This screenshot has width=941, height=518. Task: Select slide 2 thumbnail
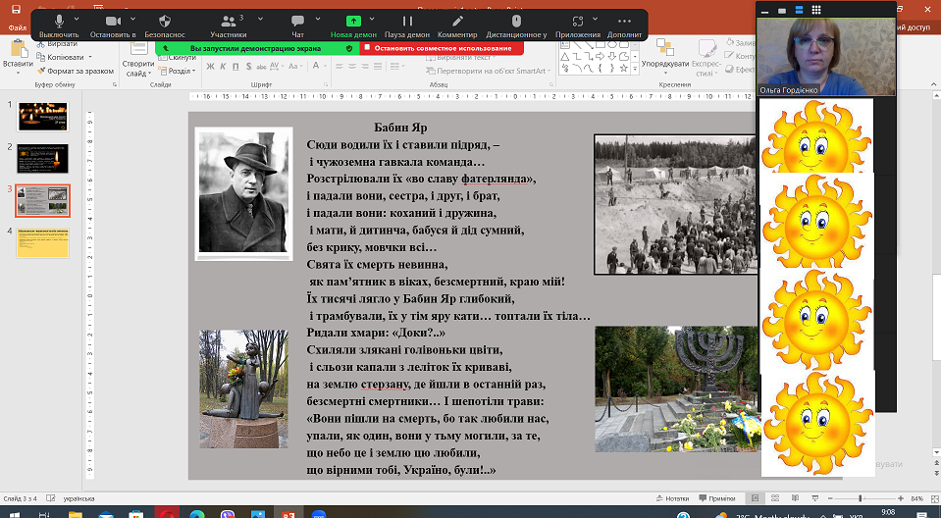coord(42,159)
